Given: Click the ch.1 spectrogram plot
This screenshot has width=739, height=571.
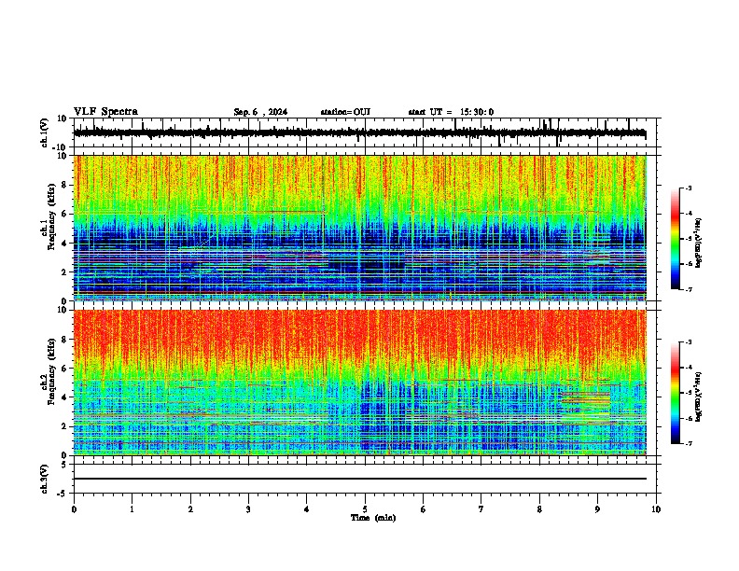Looking at the screenshot, I should (x=359, y=228).
